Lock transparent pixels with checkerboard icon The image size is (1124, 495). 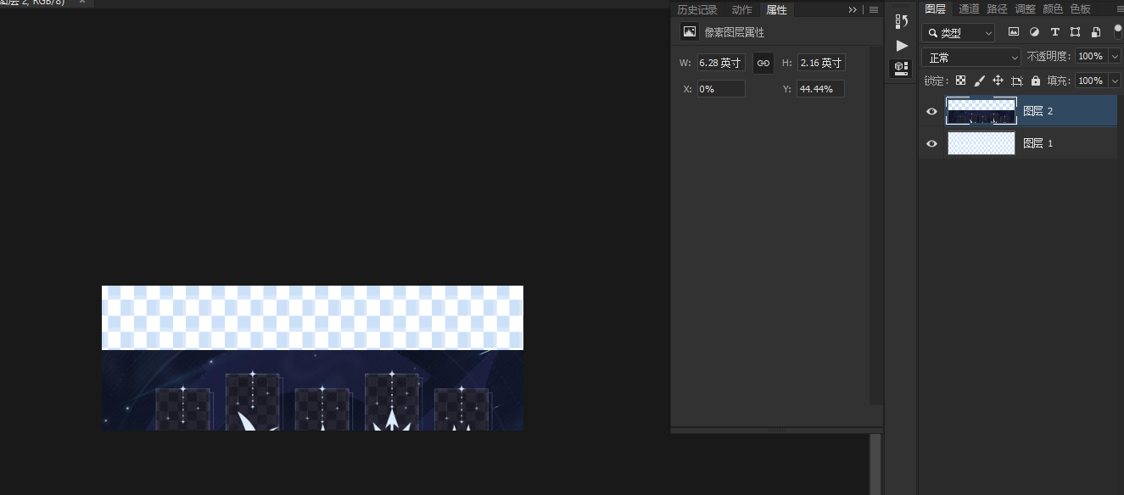coord(960,81)
